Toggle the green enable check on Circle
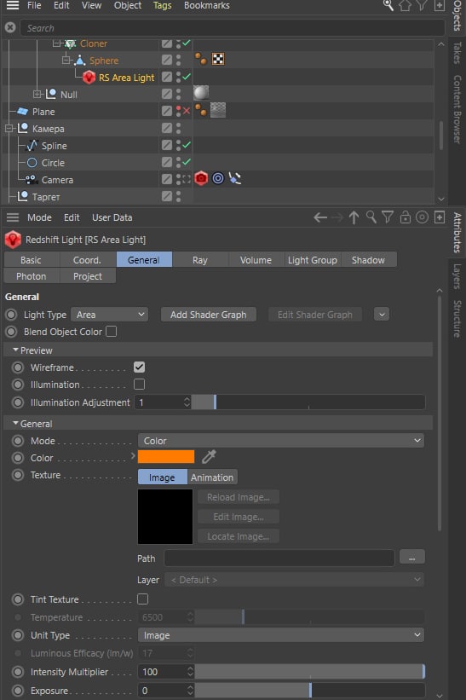The height and width of the screenshot is (700, 466). tap(187, 162)
